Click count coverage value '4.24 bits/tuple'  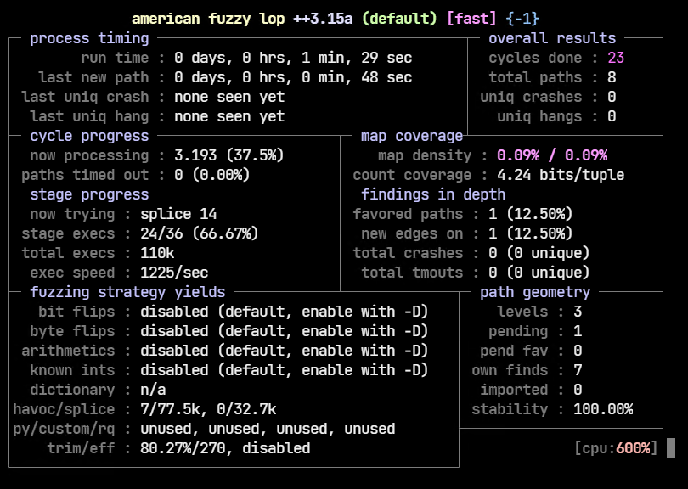[561, 175]
